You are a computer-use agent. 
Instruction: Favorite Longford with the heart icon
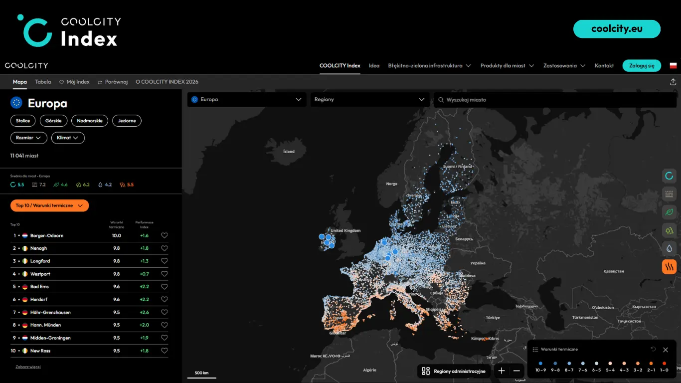pyautogui.click(x=164, y=261)
